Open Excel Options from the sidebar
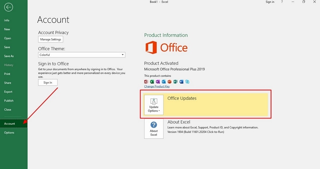Image resolution: width=320 pixels, height=169 pixels. click(9, 133)
